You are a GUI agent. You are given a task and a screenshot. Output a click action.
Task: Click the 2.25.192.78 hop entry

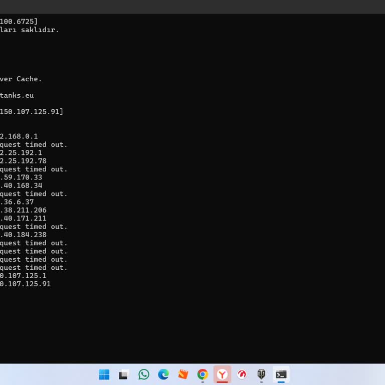24,161
